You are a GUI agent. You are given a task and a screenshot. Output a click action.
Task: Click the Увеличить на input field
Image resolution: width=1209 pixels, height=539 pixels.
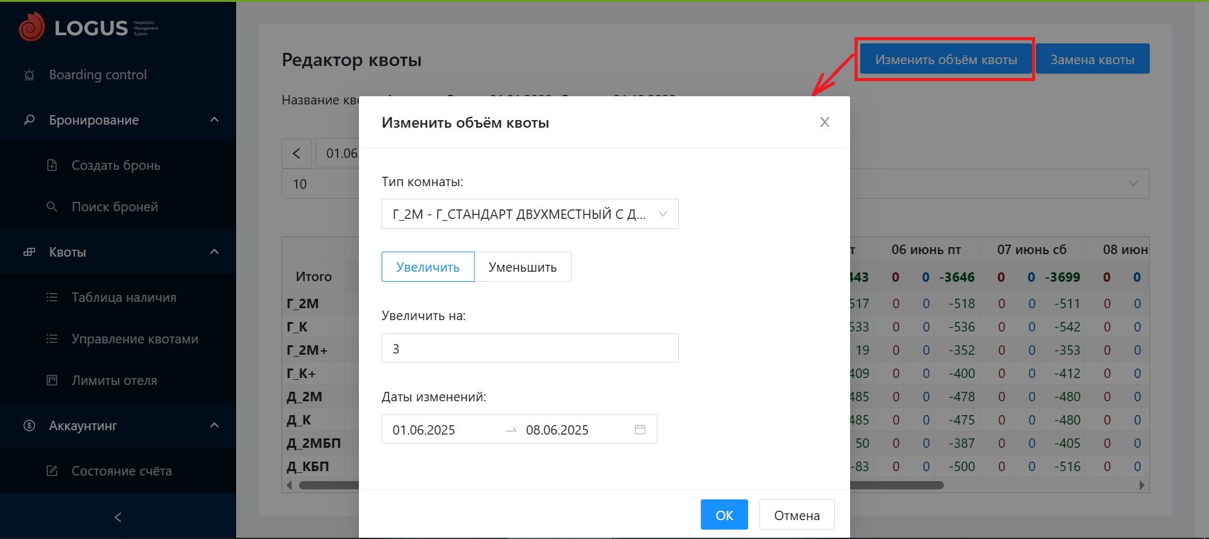(x=530, y=348)
